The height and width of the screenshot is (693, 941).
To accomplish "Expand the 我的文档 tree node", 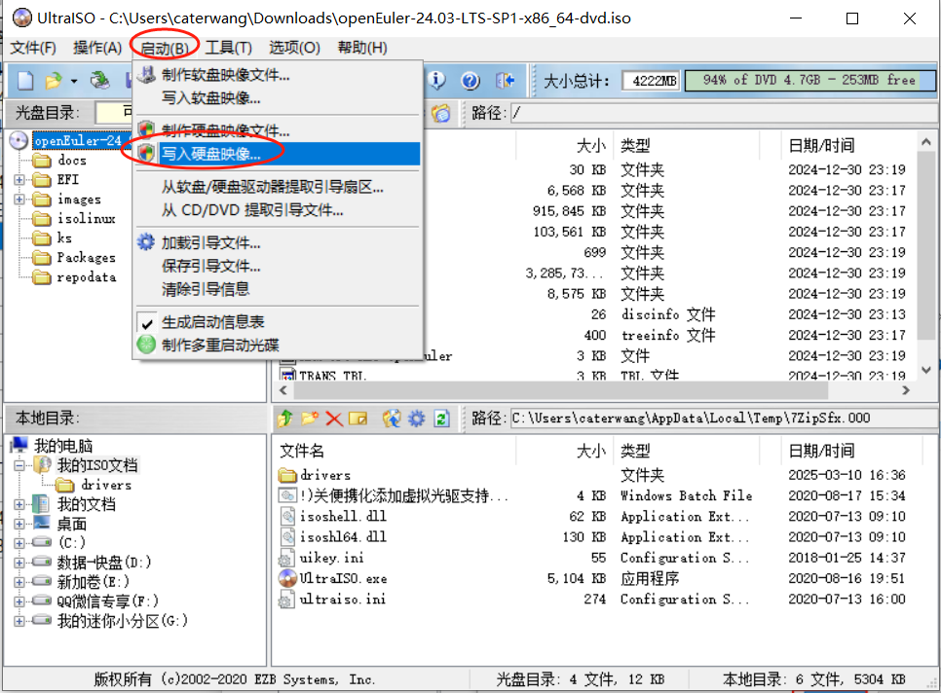I will click(19, 504).
